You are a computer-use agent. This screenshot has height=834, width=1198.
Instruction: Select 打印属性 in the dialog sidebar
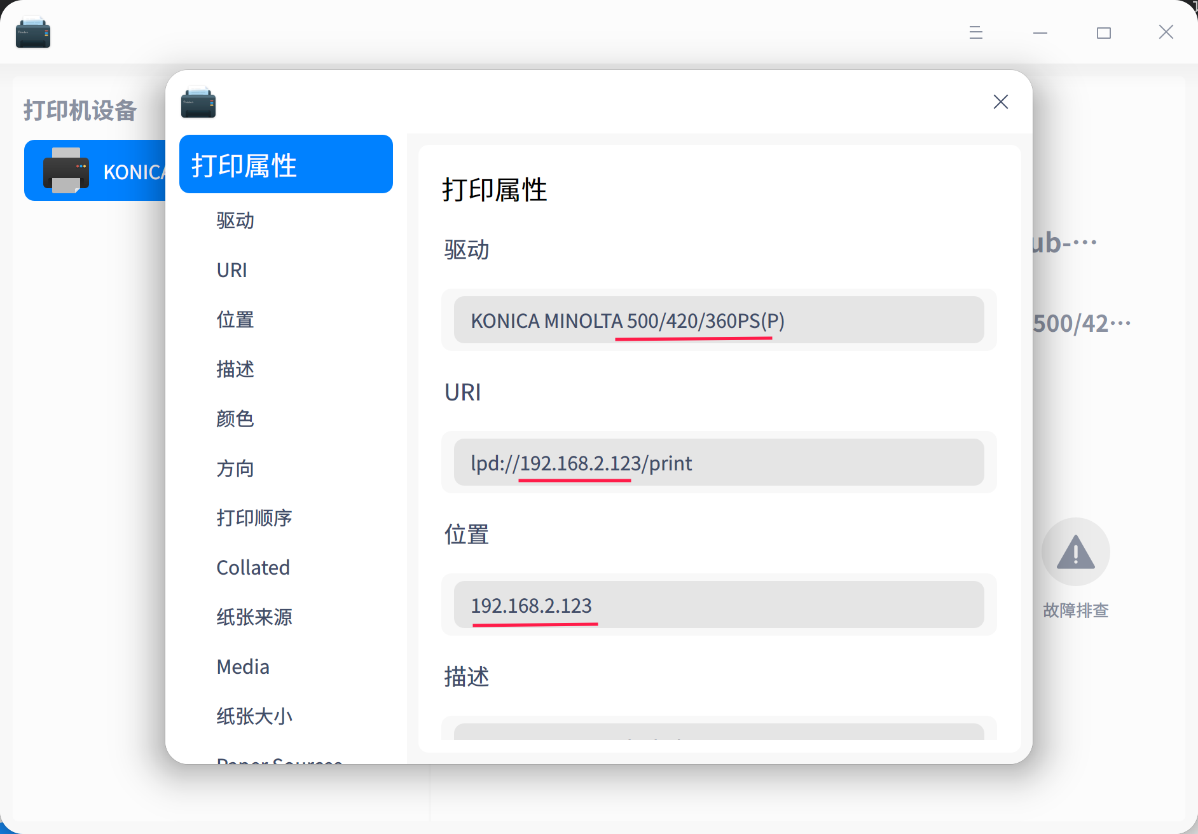(x=286, y=164)
